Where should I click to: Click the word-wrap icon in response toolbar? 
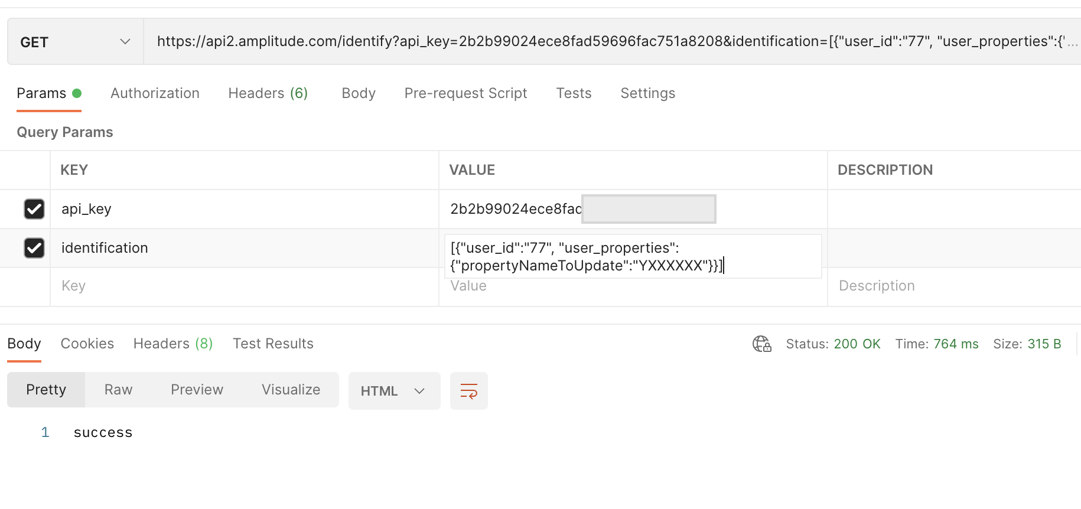click(469, 391)
